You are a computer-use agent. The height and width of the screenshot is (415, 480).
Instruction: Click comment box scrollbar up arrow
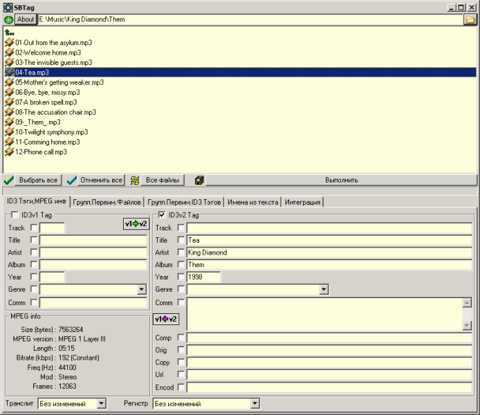(467, 303)
